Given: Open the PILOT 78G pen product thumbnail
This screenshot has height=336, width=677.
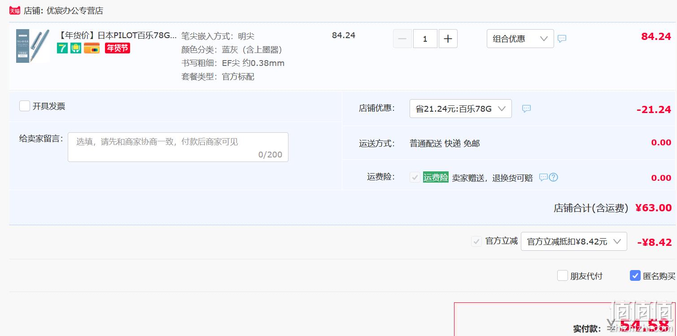Looking at the screenshot, I should [x=32, y=46].
